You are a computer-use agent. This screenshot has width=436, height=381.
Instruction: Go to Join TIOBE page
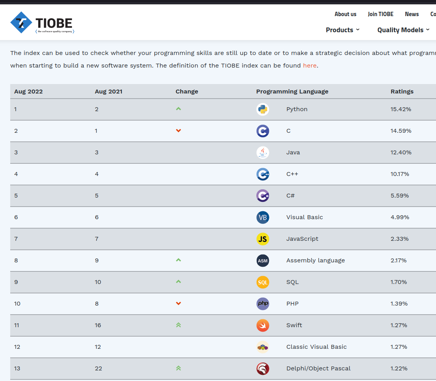pos(381,14)
